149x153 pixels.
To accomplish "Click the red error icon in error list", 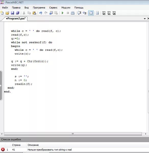I will [3, 149].
